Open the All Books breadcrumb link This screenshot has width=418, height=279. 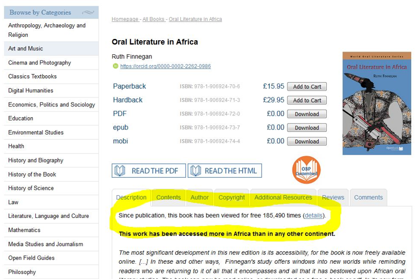click(154, 19)
